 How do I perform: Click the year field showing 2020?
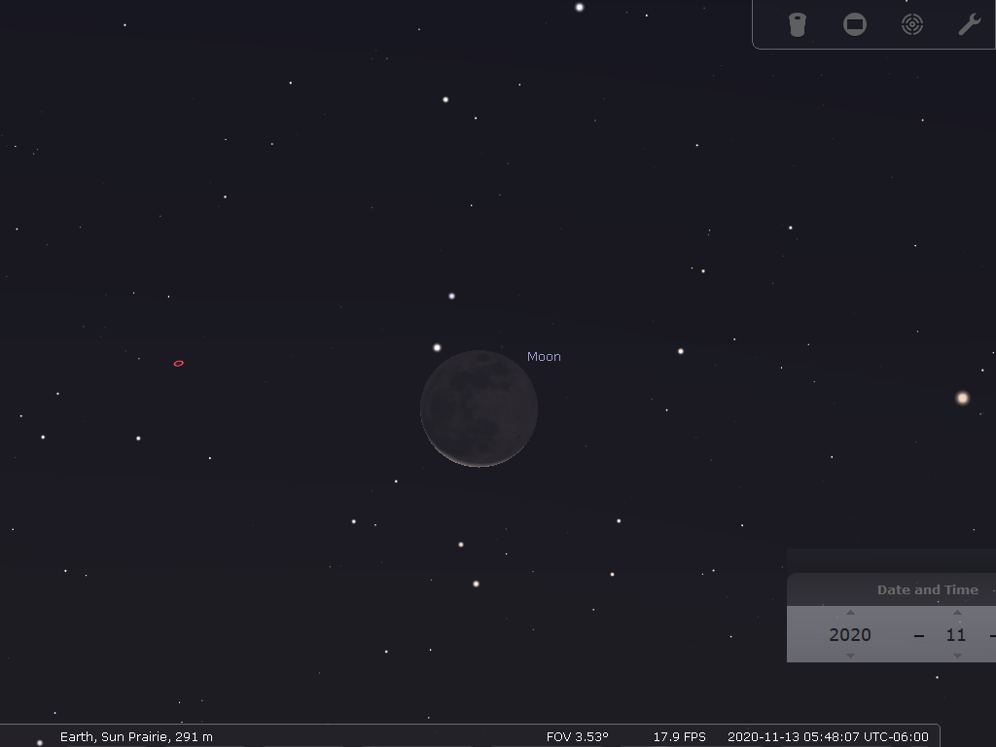click(x=850, y=634)
